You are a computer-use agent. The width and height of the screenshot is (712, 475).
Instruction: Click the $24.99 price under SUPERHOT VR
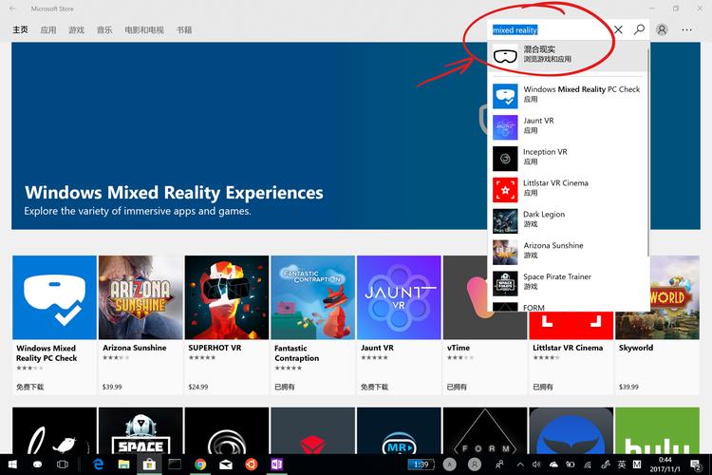(198, 387)
